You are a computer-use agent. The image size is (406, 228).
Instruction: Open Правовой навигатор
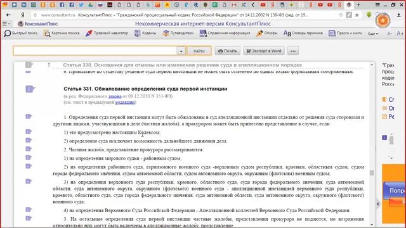[107, 34]
